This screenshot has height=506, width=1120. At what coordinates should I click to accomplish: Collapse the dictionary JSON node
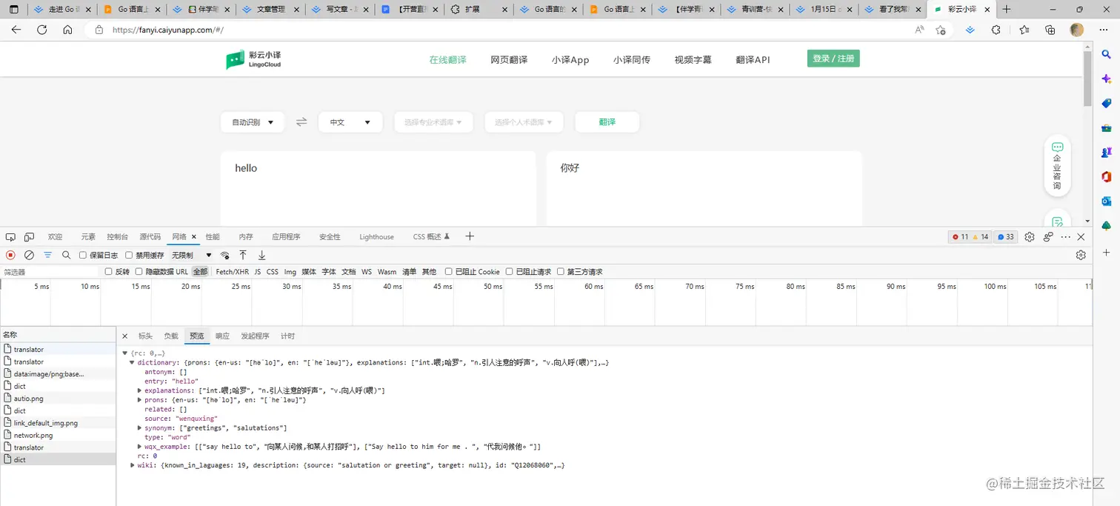[x=133, y=362]
